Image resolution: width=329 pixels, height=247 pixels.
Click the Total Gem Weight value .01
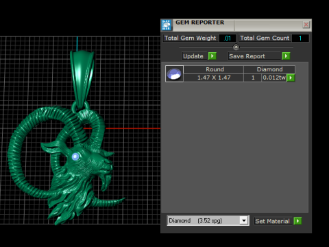[228, 38]
